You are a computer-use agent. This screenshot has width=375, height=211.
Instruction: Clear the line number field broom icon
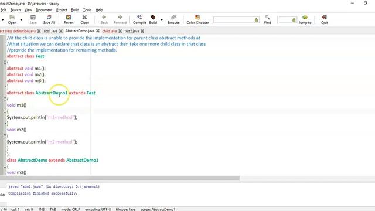coord(294,20)
